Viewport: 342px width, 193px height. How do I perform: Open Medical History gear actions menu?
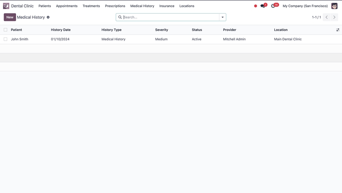pos(48,17)
